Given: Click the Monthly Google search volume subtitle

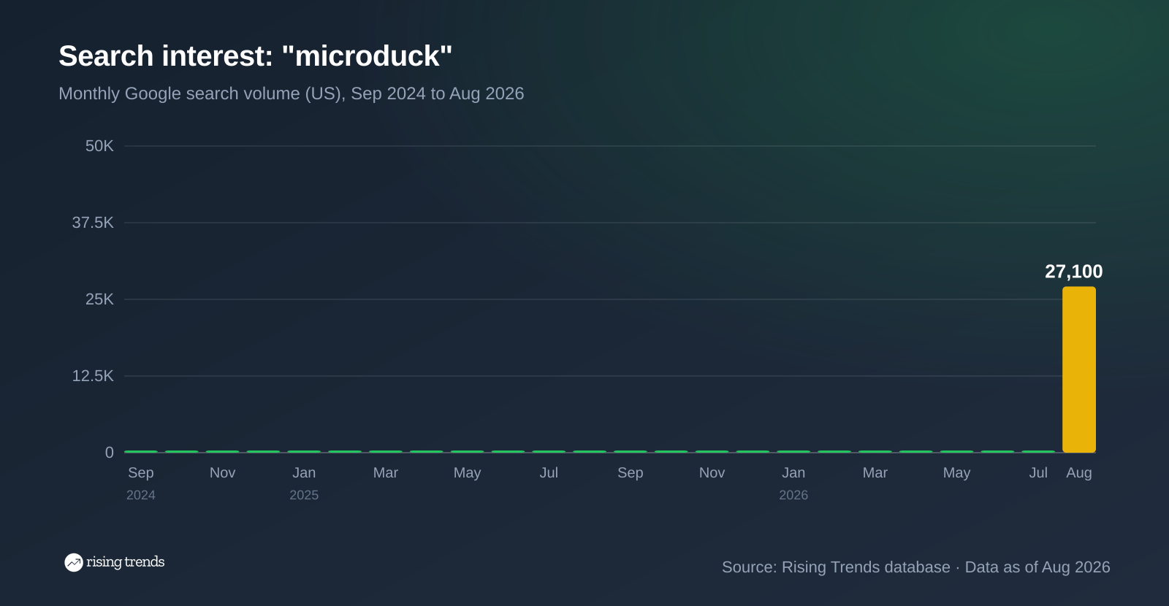Looking at the screenshot, I should click(291, 93).
